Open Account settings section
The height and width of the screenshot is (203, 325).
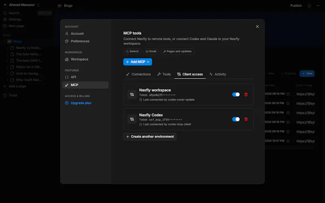[85, 34]
